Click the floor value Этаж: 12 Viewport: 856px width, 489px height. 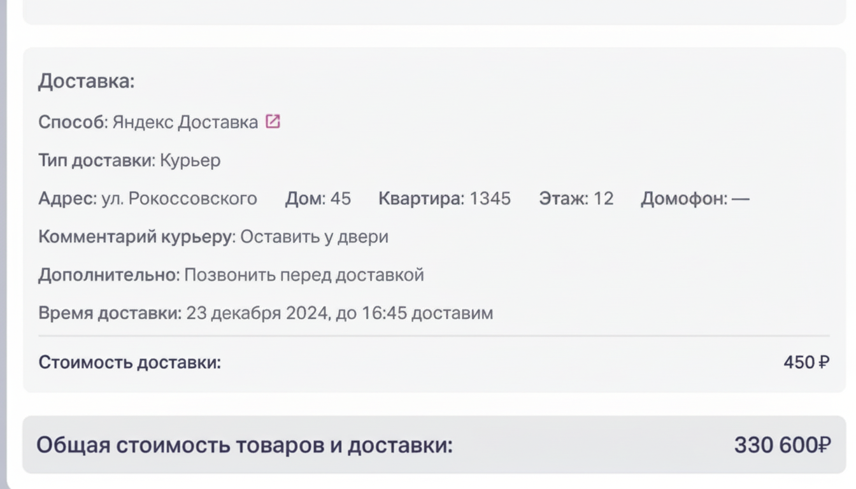click(576, 199)
